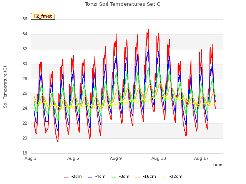Click the blue -4cm legend color marker
The height and width of the screenshot is (184, 246).
pos(90,177)
